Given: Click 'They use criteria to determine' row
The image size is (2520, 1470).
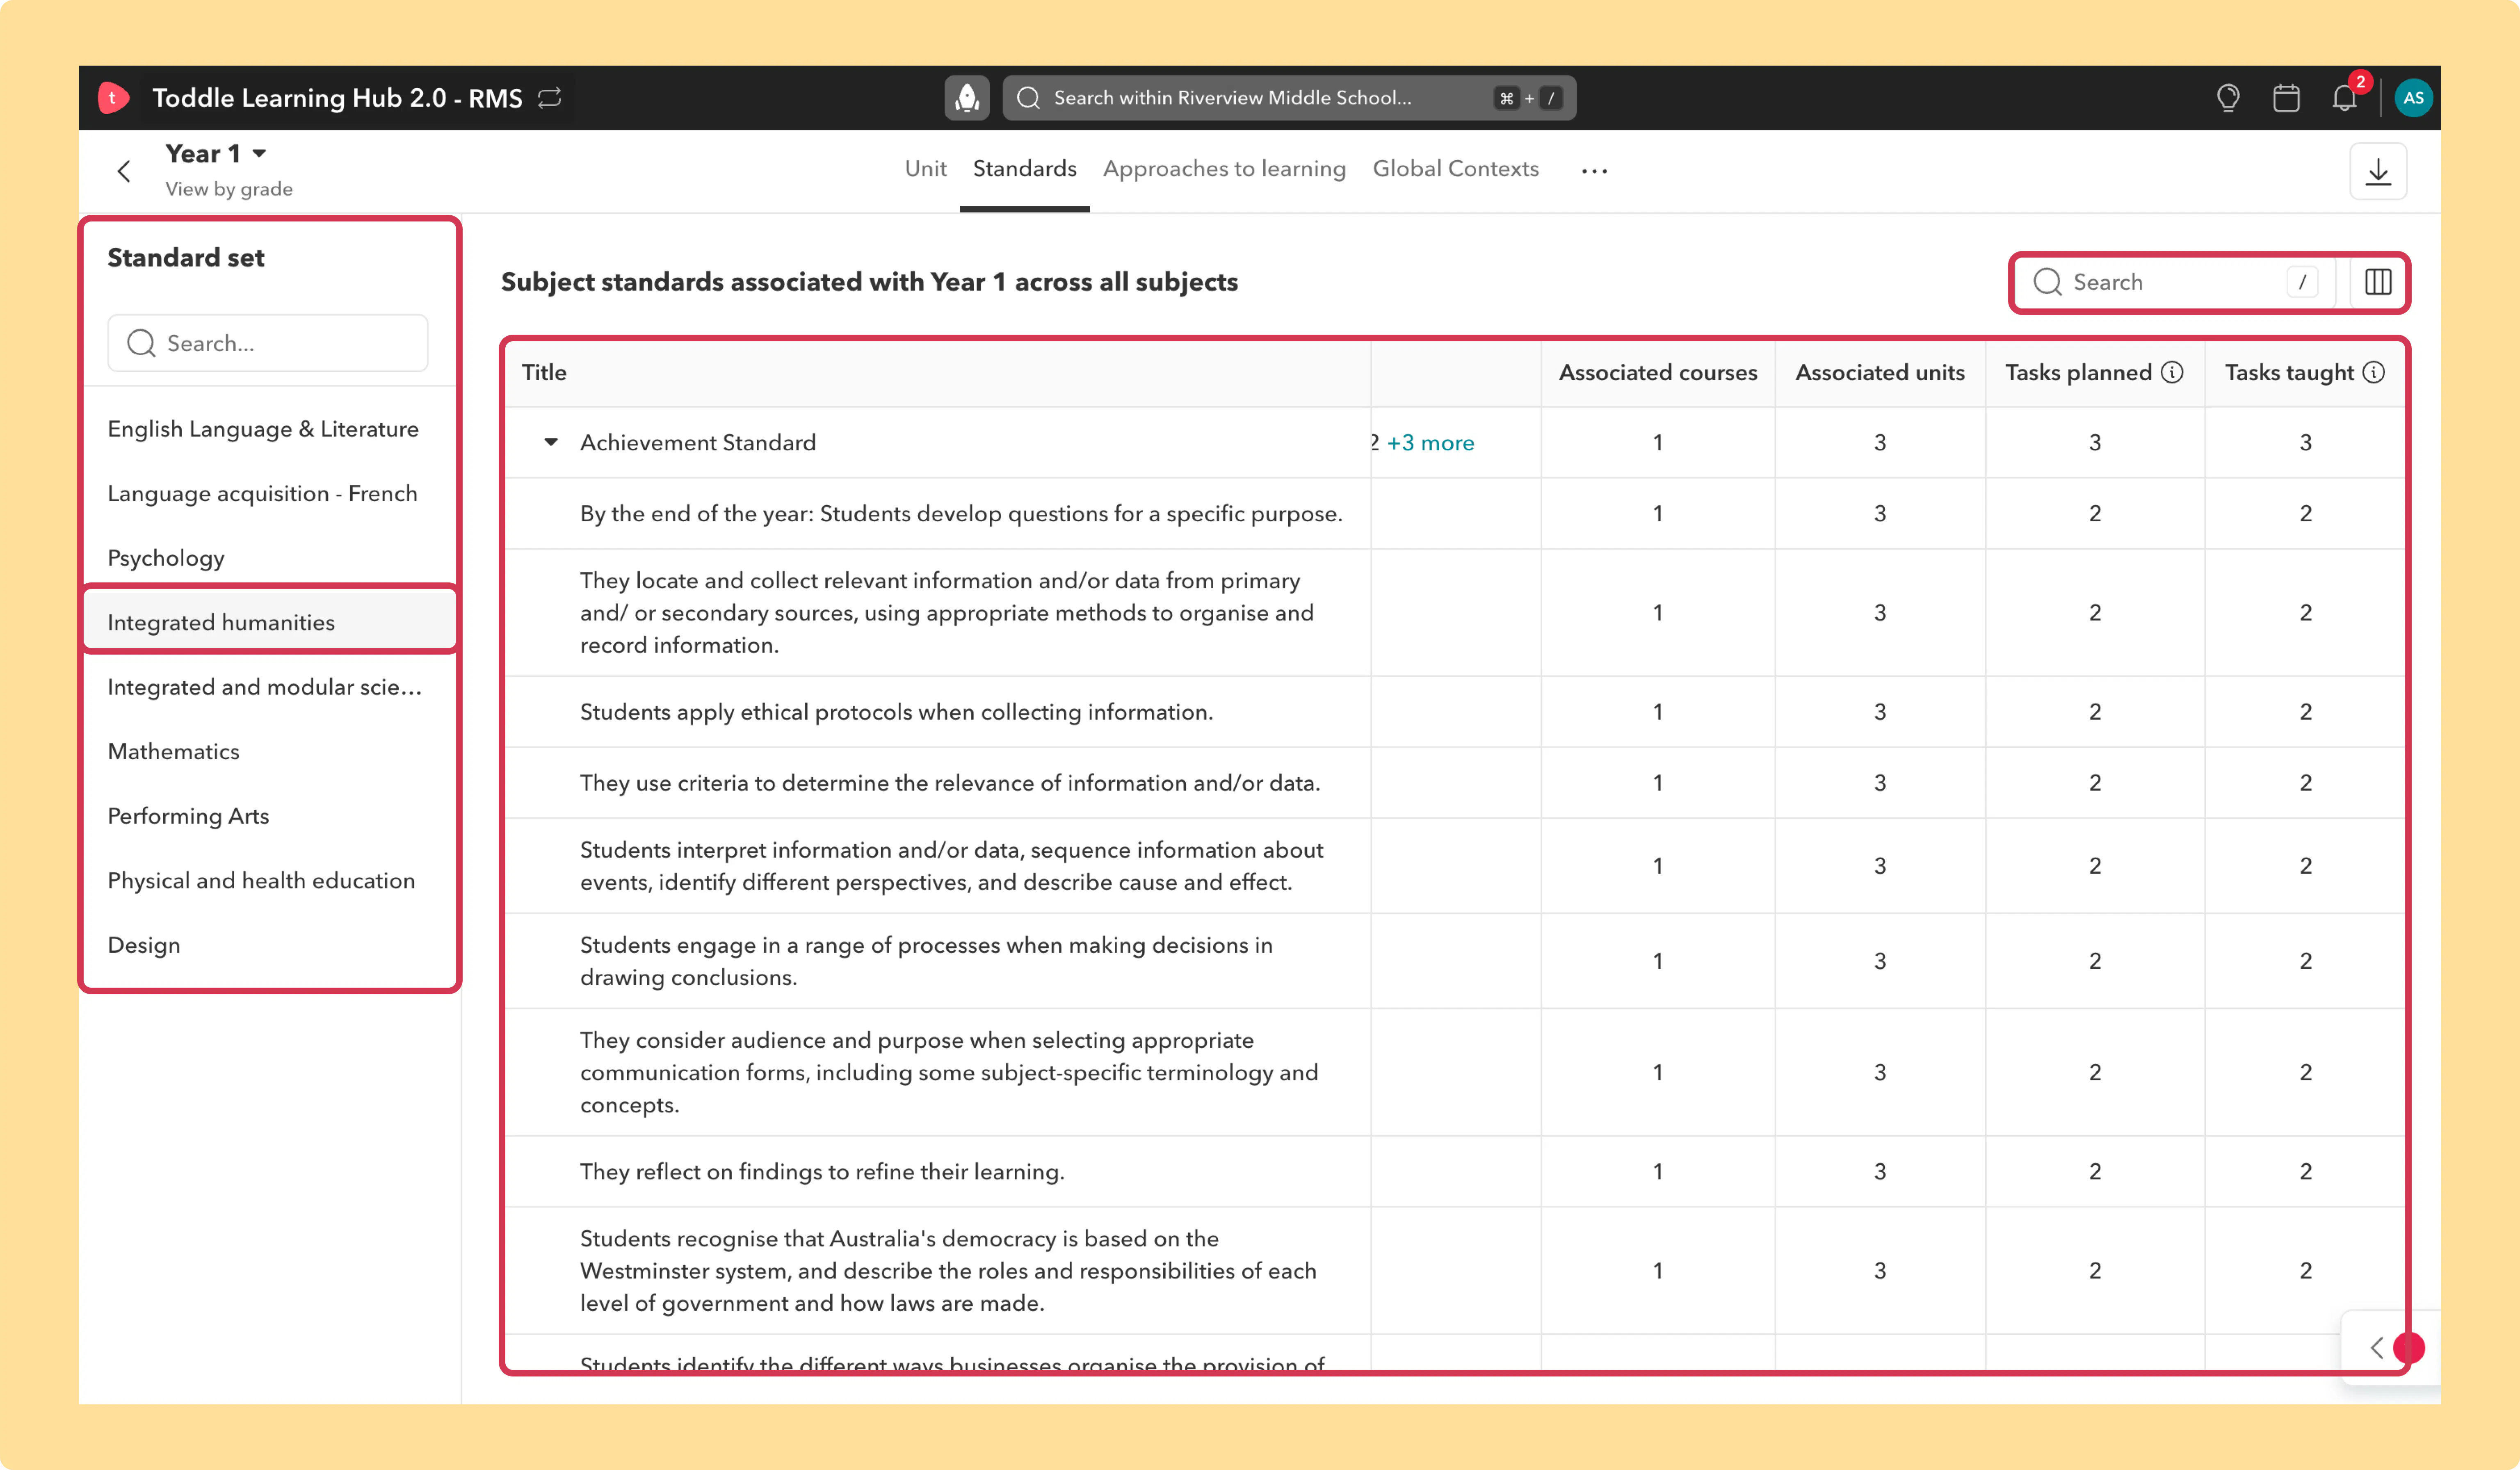Looking at the screenshot, I should point(1454,783).
